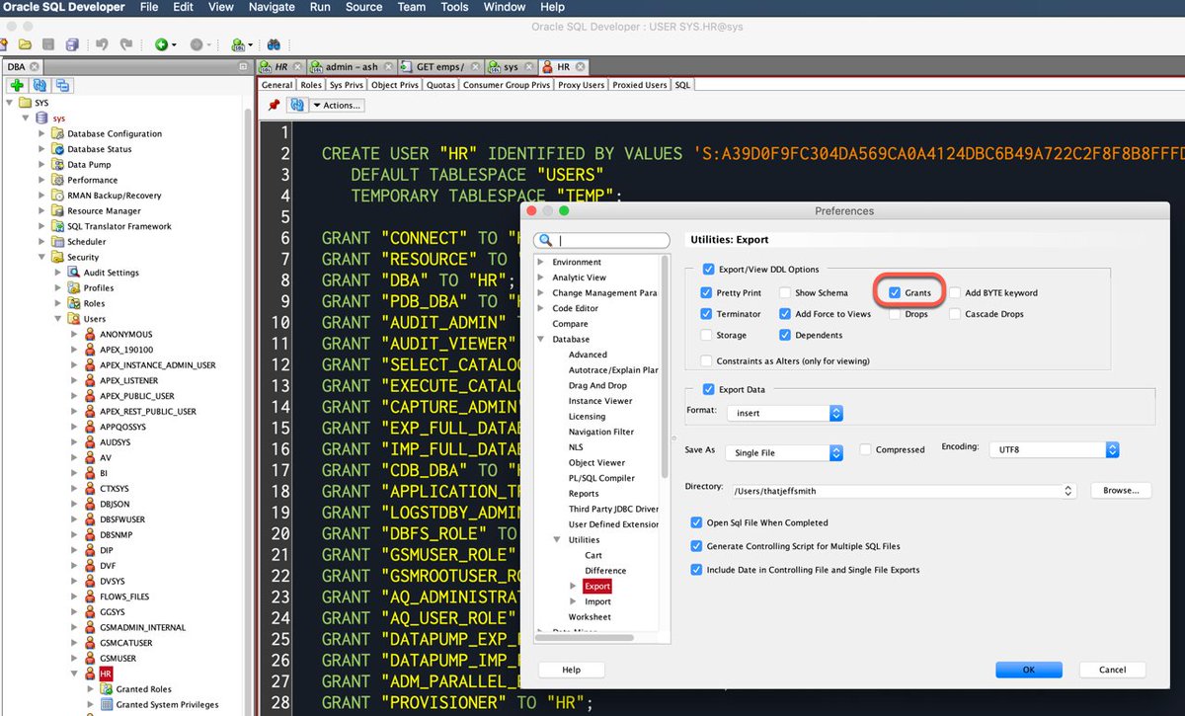
Task: Toggle Add Force to Views
Action: point(785,314)
